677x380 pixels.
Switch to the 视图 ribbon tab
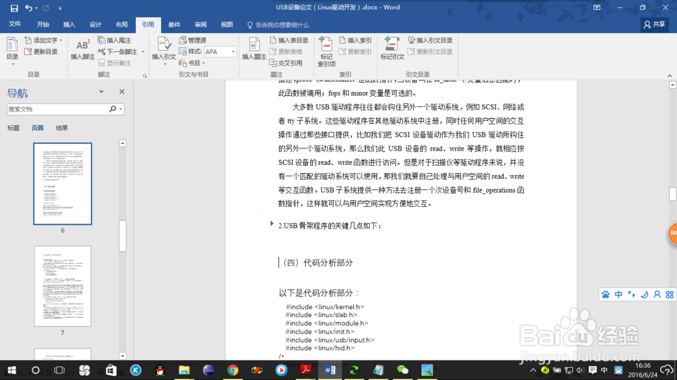[x=227, y=24]
